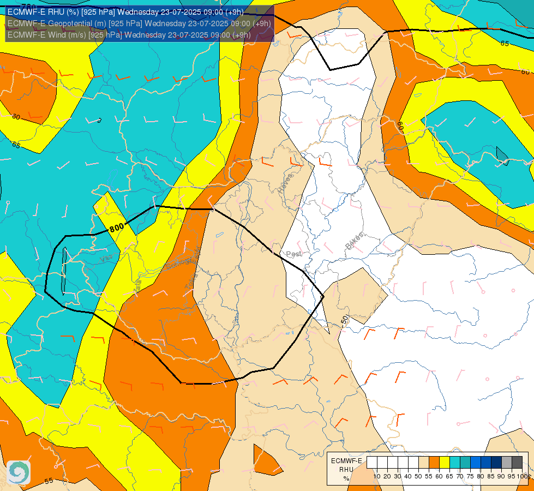Click the 800 geopotential contour label
This screenshot has width=534, height=491.
[x=117, y=227]
